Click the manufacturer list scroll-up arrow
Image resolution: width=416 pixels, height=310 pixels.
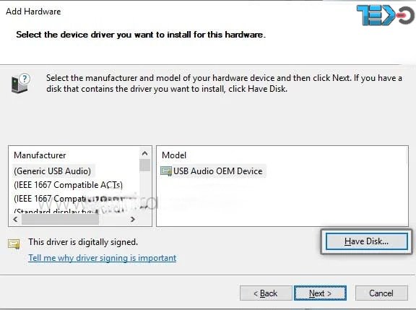pos(144,153)
